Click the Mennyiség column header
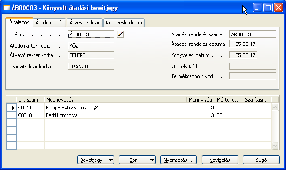 pyautogui.click(x=201, y=100)
